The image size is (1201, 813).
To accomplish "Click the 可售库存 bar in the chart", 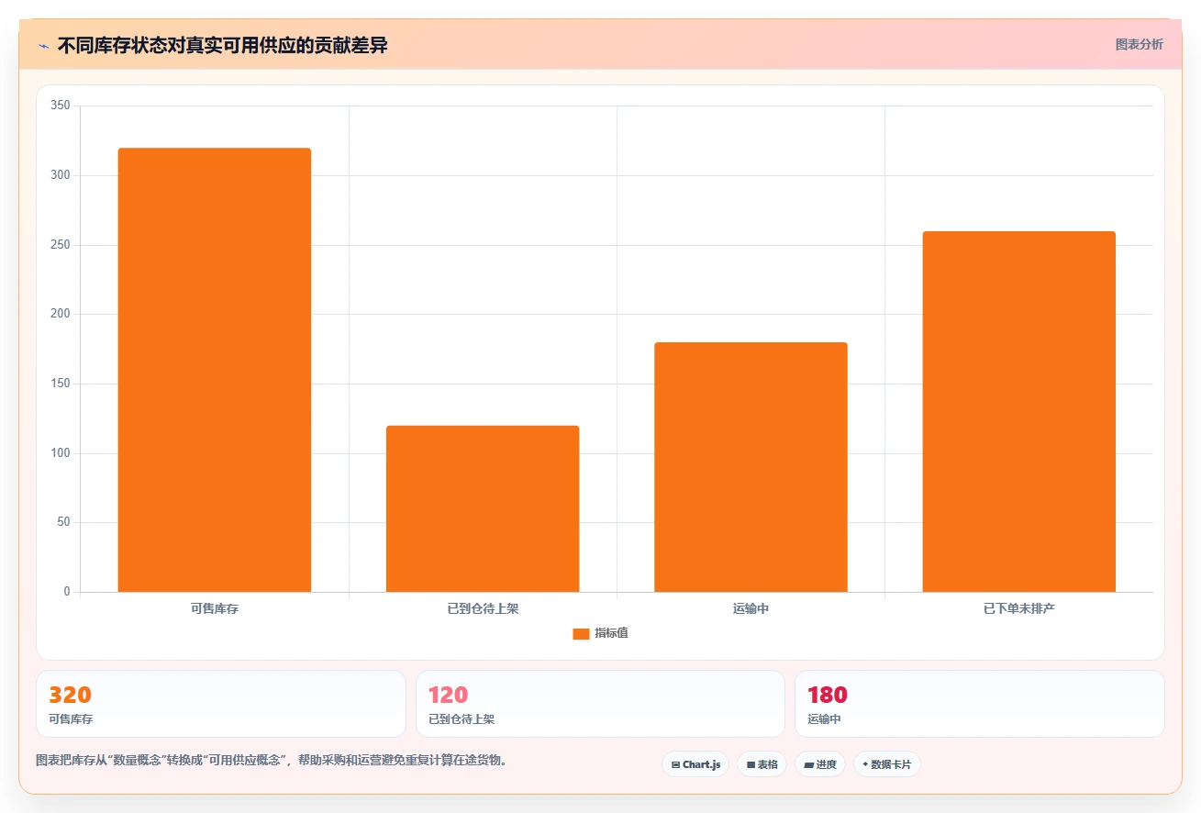I will pos(215,370).
